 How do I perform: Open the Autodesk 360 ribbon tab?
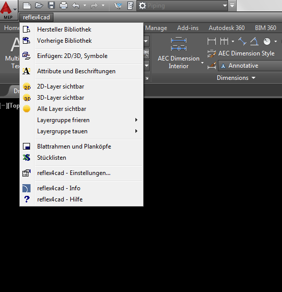point(227,28)
